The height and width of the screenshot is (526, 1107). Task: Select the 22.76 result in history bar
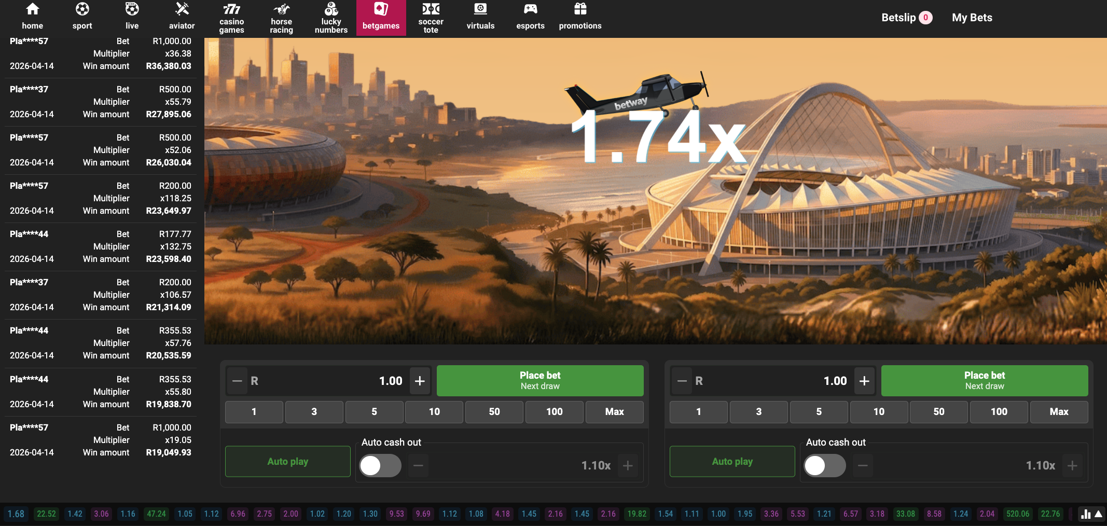coord(1050,514)
